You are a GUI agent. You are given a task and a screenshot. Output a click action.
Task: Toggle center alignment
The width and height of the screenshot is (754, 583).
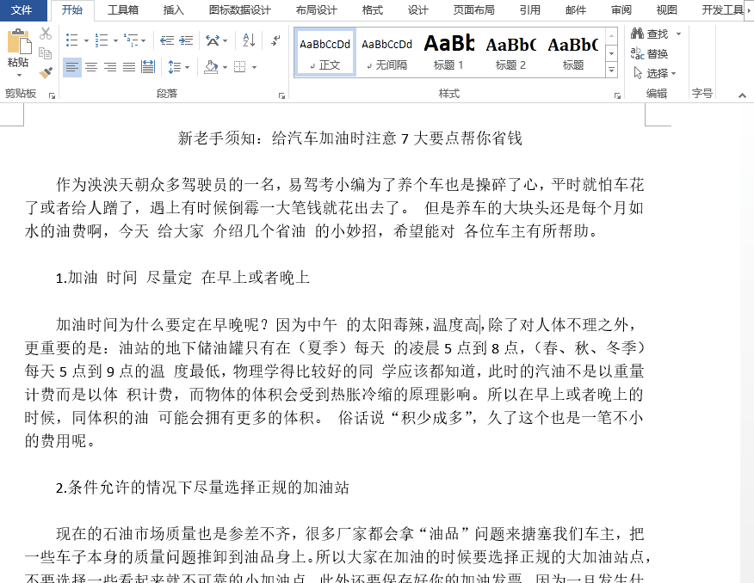[90, 67]
